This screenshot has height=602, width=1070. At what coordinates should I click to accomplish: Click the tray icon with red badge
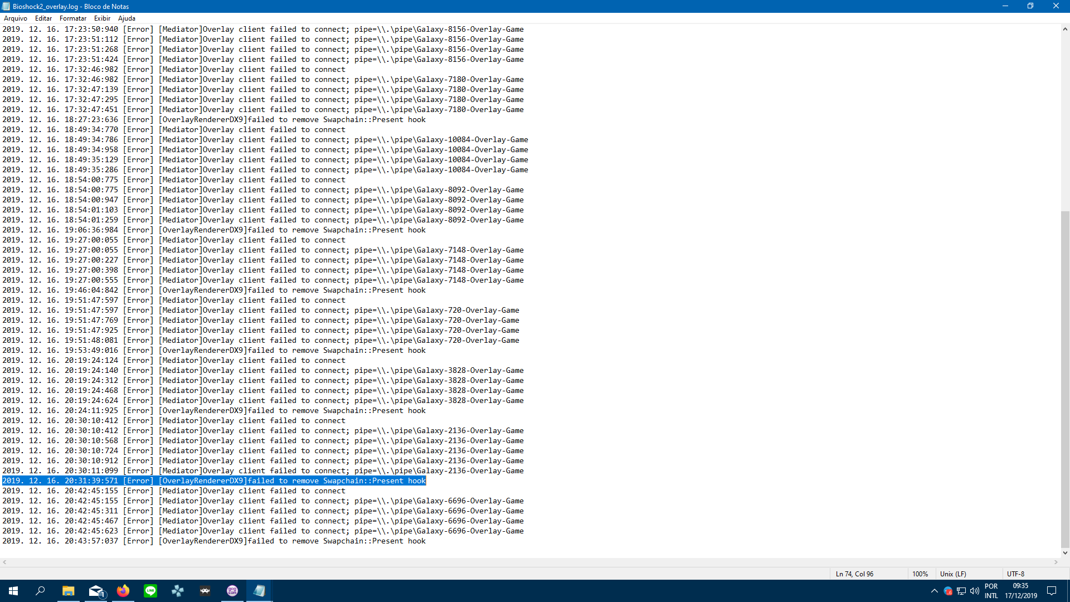(x=948, y=591)
